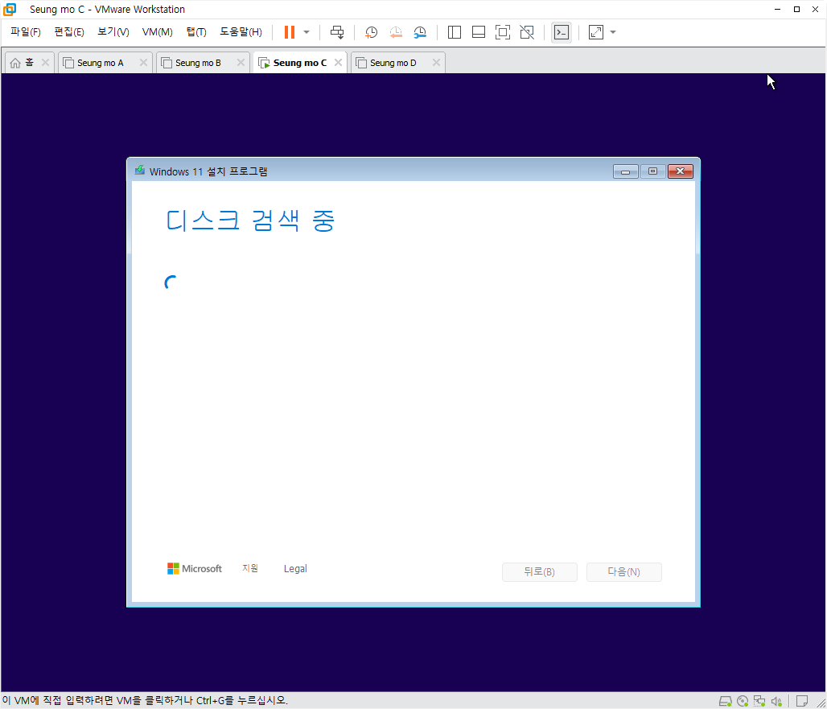
Task: Click the orange Pause VM button
Action: point(289,32)
